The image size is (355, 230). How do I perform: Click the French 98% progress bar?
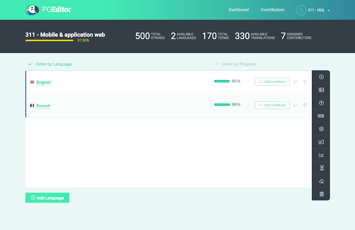tap(222, 105)
